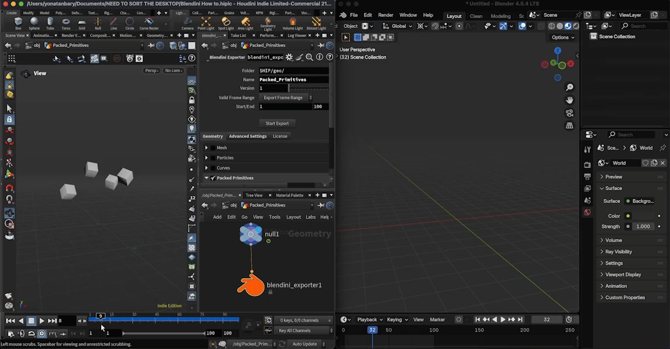
Task: Expand the Mesh section arrow
Action: 206,148
